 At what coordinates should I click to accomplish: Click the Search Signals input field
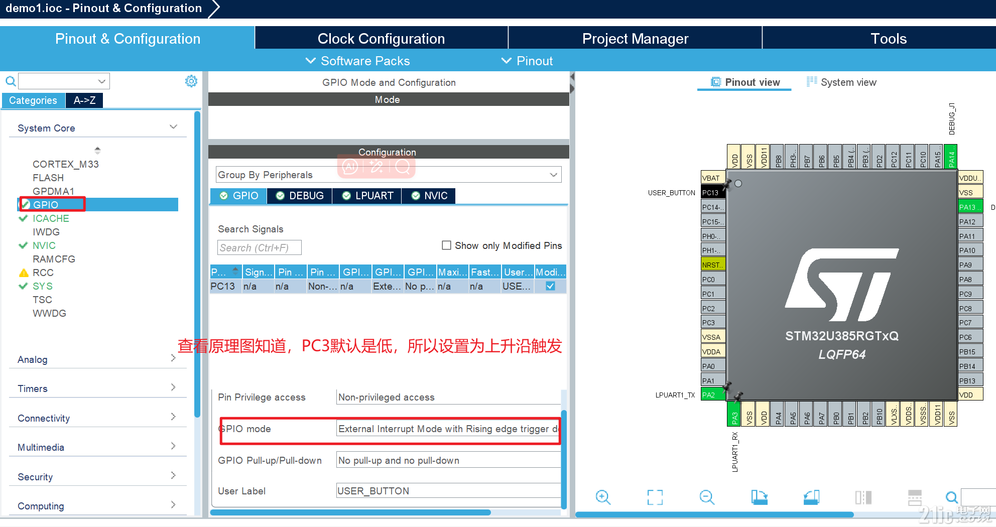(x=260, y=247)
